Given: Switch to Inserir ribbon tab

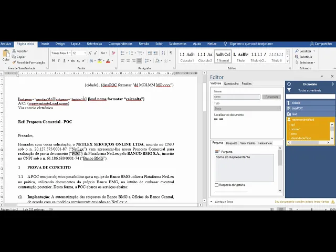Looking at the screenshot, I should 45,44.
